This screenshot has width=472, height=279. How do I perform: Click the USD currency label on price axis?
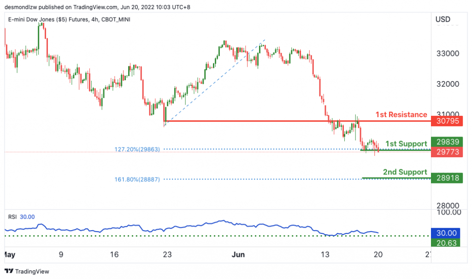pyautogui.click(x=443, y=19)
